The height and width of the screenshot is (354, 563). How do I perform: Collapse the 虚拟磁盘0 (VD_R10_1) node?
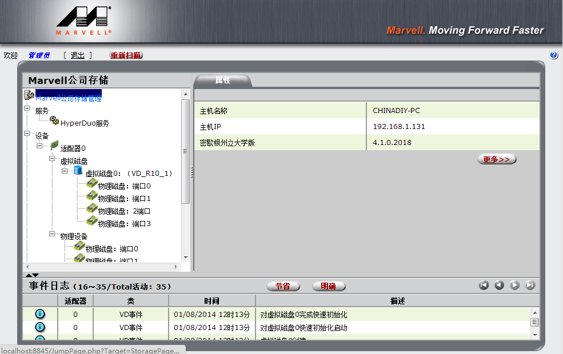click(65, 171)
